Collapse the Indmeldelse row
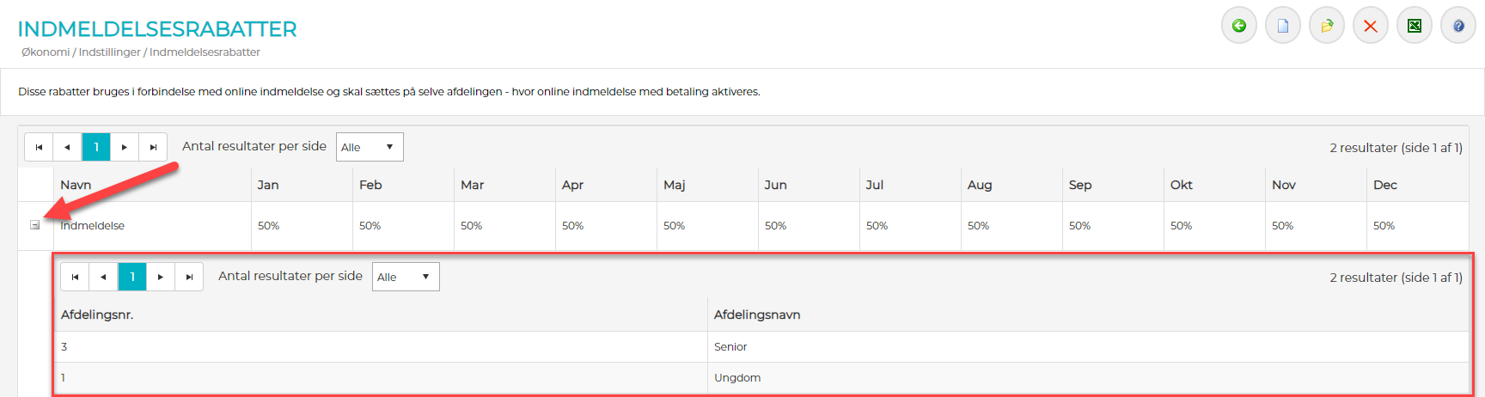Screen dimensions: 1485x397 (x=35, y=225)
